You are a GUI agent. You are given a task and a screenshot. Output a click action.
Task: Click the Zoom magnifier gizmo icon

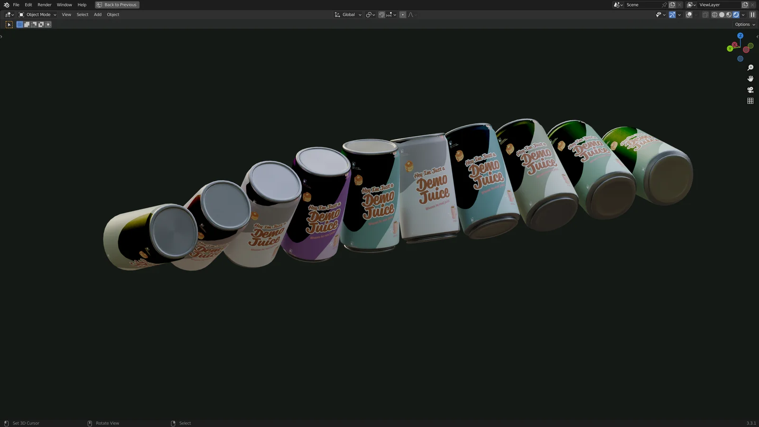click(x=750, y=67)
